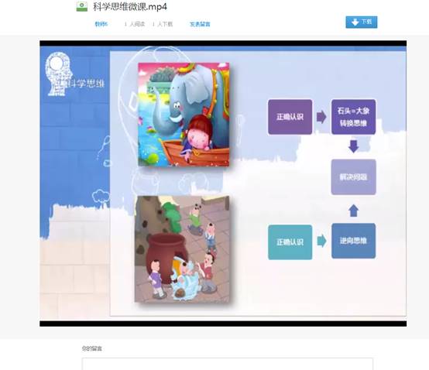Click the elephant and boat illustration
This screenshot has height=370, width=429.
pyautogui.click(x=184, y=115)
